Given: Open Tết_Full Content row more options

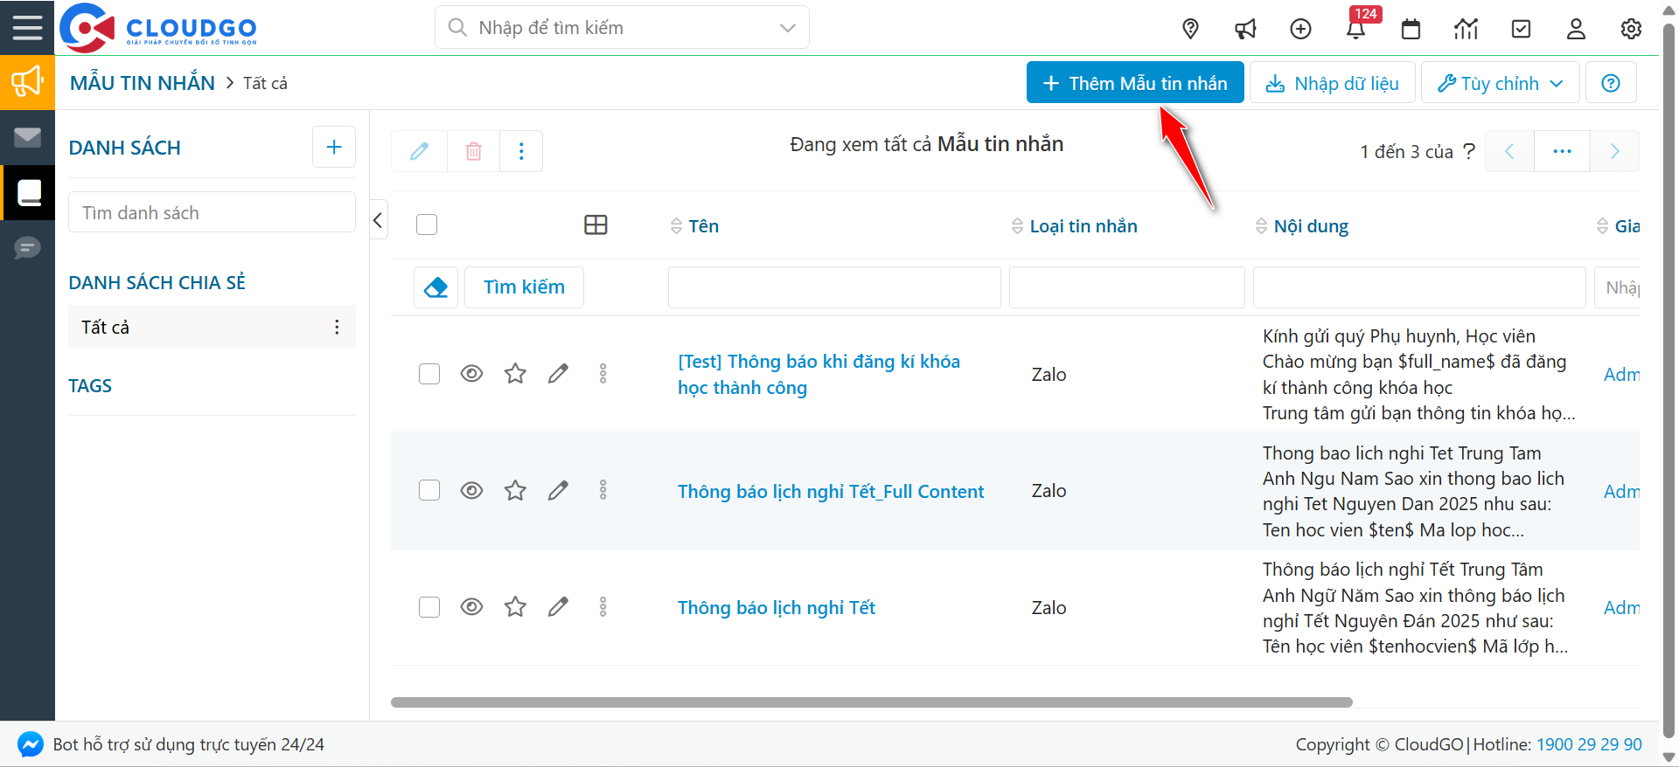Looking at the screenshot, I should (603, 490).
